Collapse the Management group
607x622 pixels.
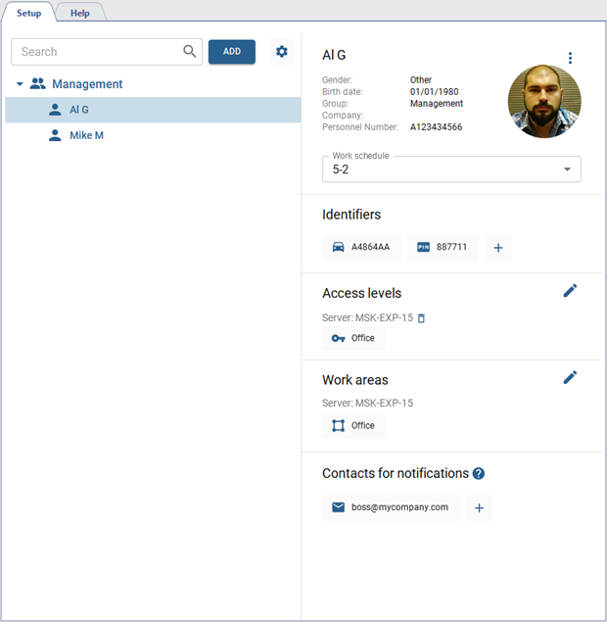point(20,84)
